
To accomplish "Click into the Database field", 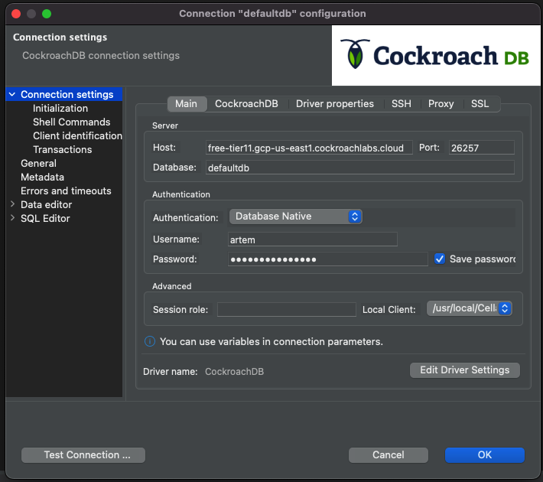I will [x=359, y=168].
